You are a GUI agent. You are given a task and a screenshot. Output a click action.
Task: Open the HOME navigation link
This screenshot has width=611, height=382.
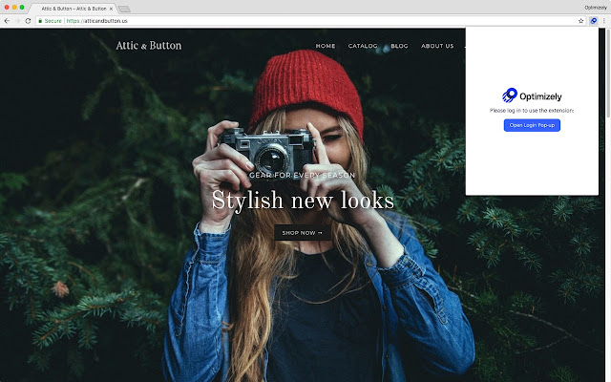(x=326, y=46)
